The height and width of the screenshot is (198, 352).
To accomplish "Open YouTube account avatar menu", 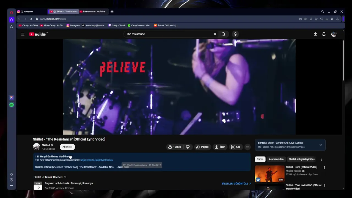I will (x=334, y=34).
